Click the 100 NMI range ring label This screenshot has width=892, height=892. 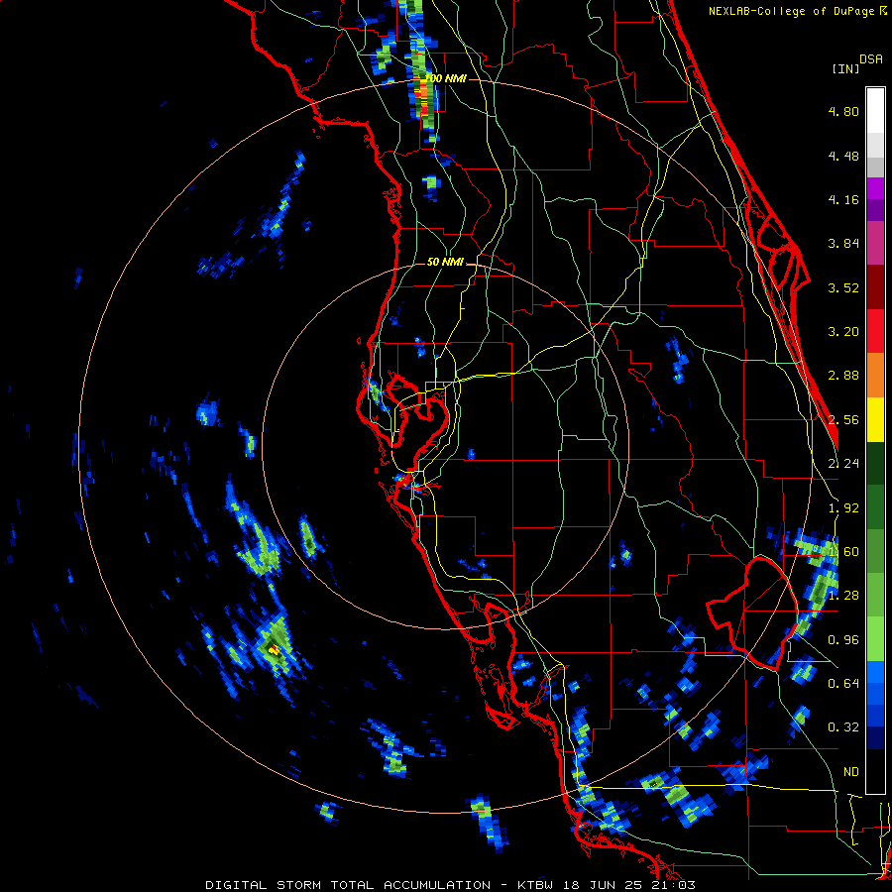pyautogui.click(x=446, y=78)
